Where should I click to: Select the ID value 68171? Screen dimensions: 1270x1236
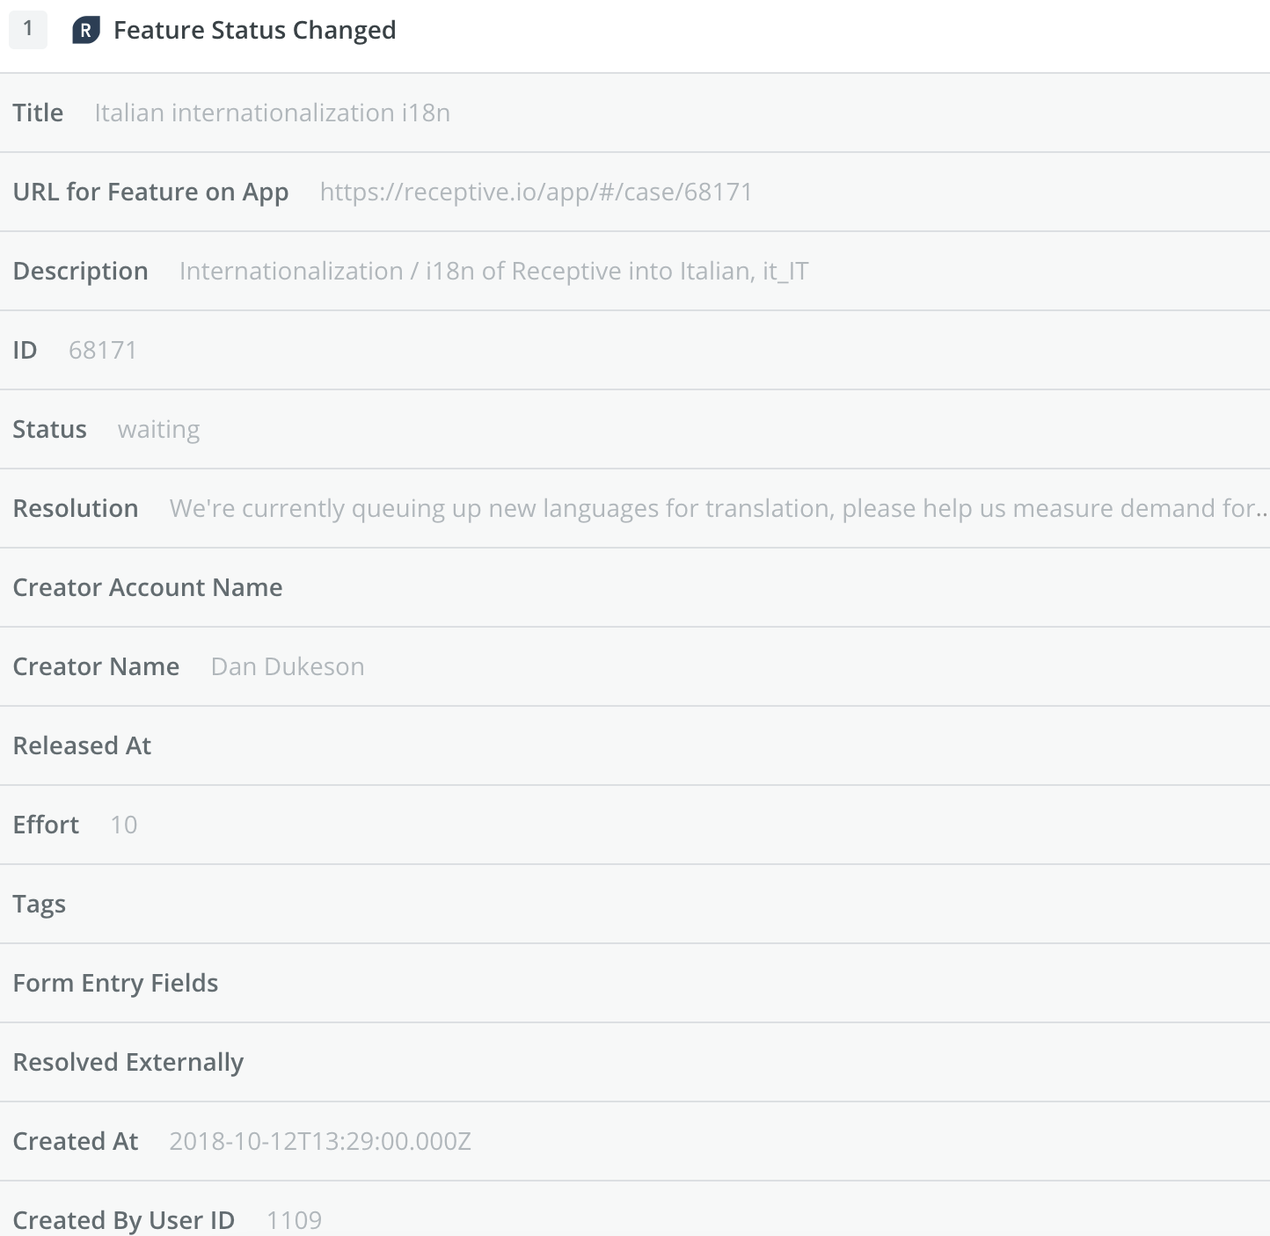(103, 350)
